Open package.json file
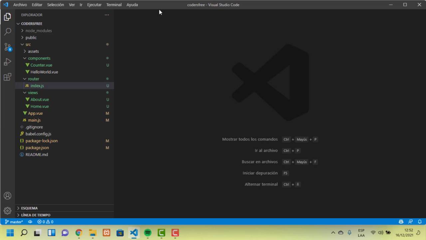 coord(37,148)
